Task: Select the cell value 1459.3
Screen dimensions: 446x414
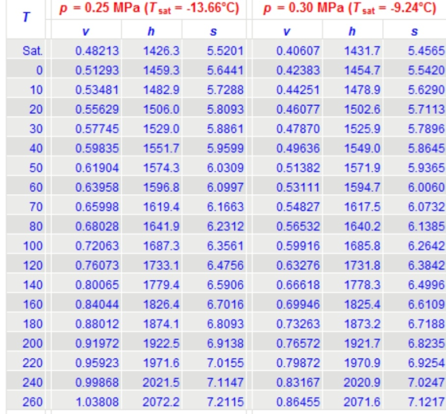Action: click(161, 70)
